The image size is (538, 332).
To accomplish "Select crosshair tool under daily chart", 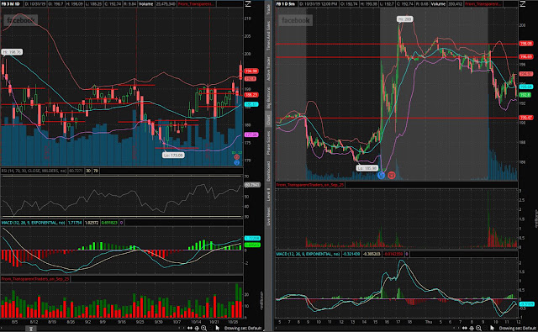I will [x=197, y=329].
